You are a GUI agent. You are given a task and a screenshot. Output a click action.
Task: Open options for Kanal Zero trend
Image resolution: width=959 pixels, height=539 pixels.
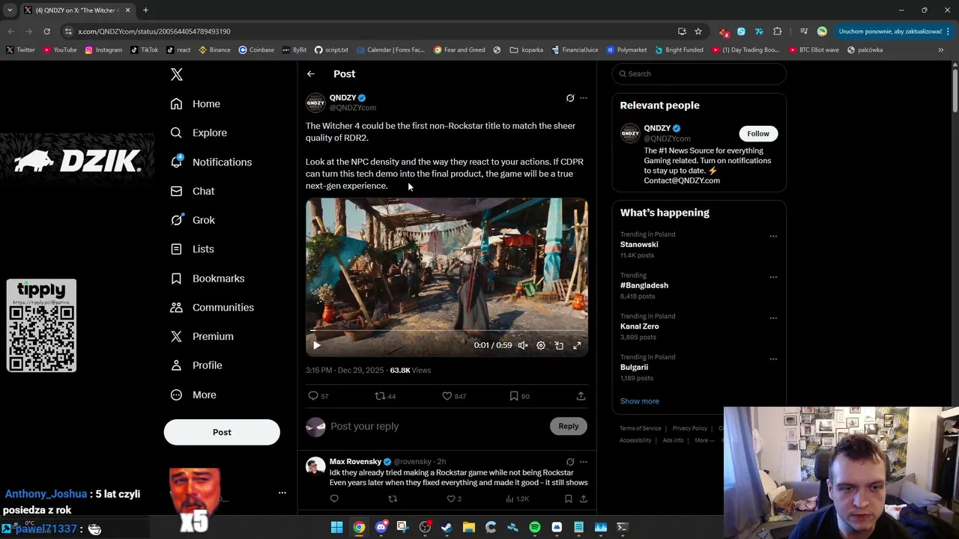click(773, 318)
